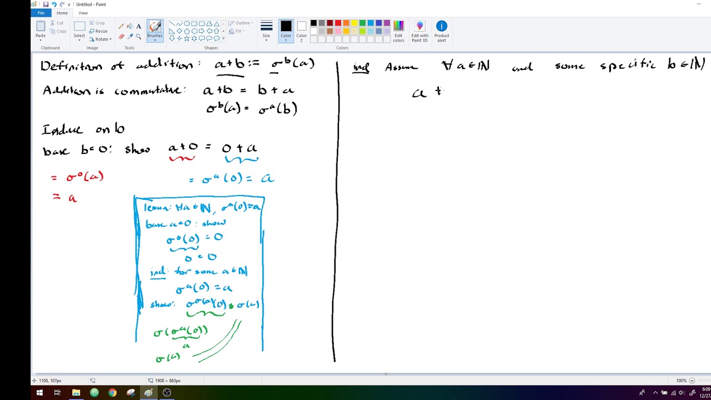Click the zoom out minus button
Image resolution: width=711 pixels, height=400 pixels.
692,381
